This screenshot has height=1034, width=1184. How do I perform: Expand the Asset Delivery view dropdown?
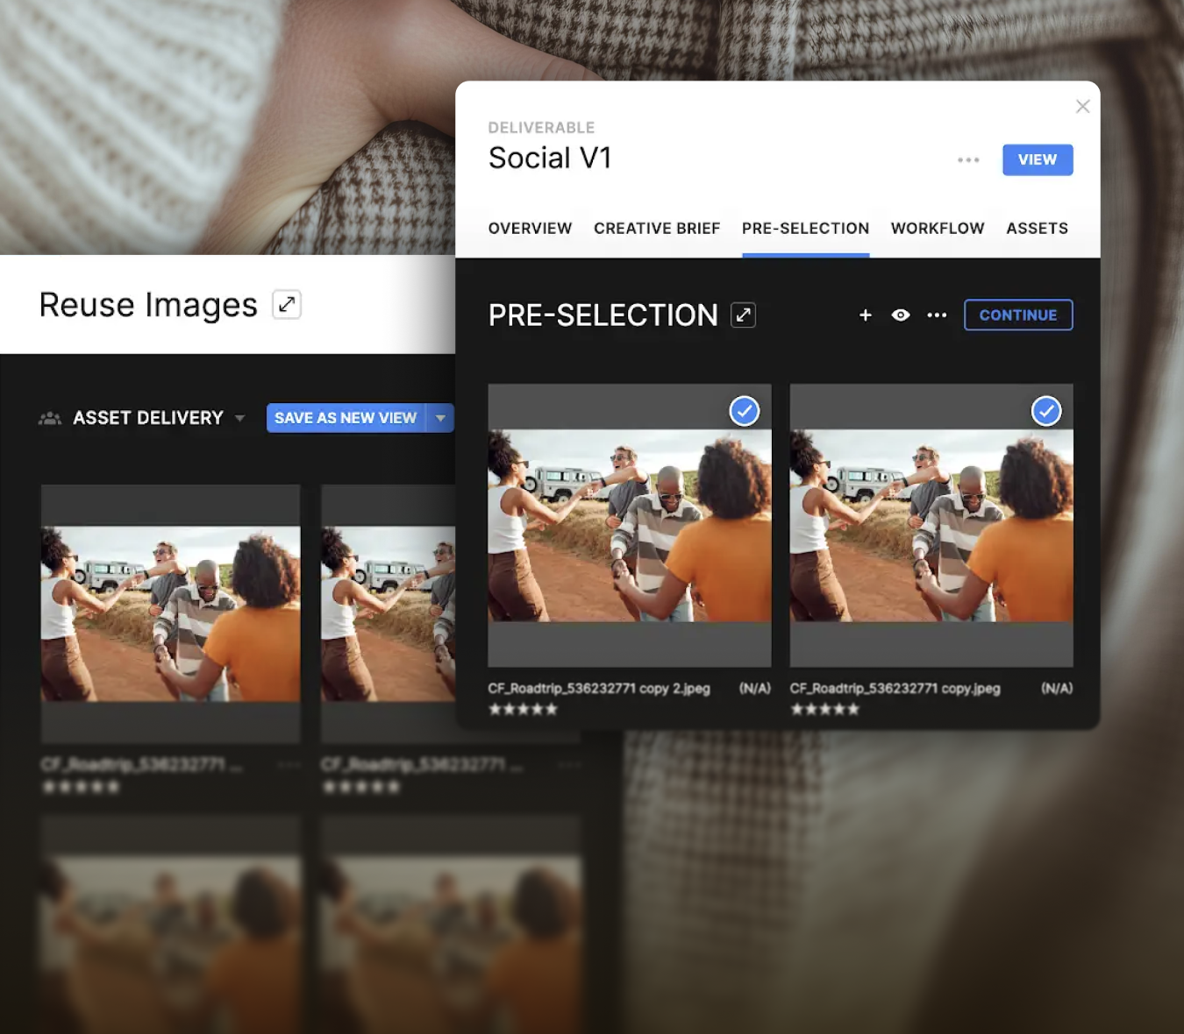click(x=240, y=418)
